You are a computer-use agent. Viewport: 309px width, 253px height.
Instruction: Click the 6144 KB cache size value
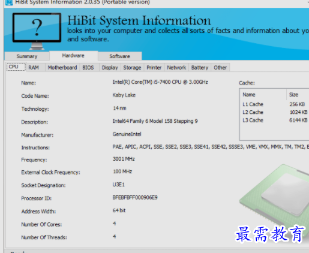coord(298,121)
